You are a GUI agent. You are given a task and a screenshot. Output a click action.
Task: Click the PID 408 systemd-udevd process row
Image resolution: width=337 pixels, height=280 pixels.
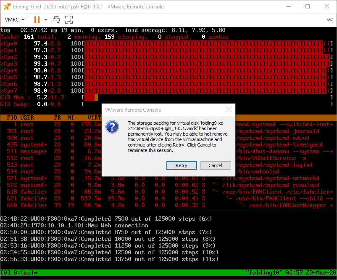(168, 138)
